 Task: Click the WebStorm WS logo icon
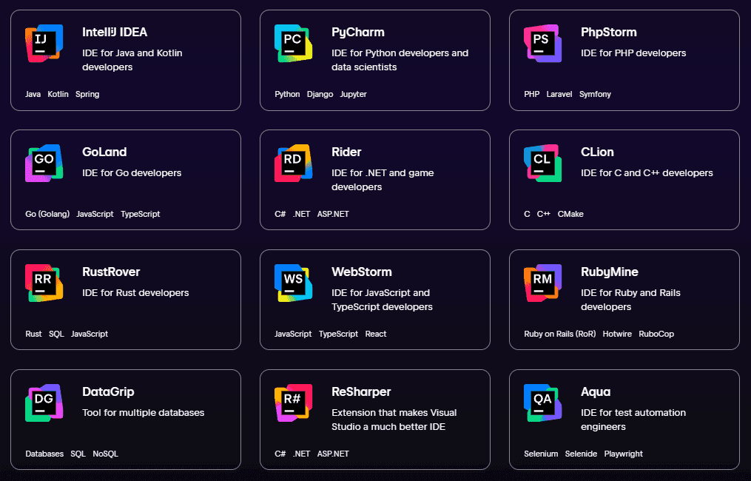pyautogui.click(x=294, y=283)
